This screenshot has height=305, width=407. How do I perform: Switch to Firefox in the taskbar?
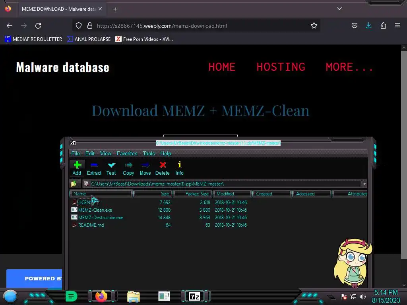click(x=101, y=296)
